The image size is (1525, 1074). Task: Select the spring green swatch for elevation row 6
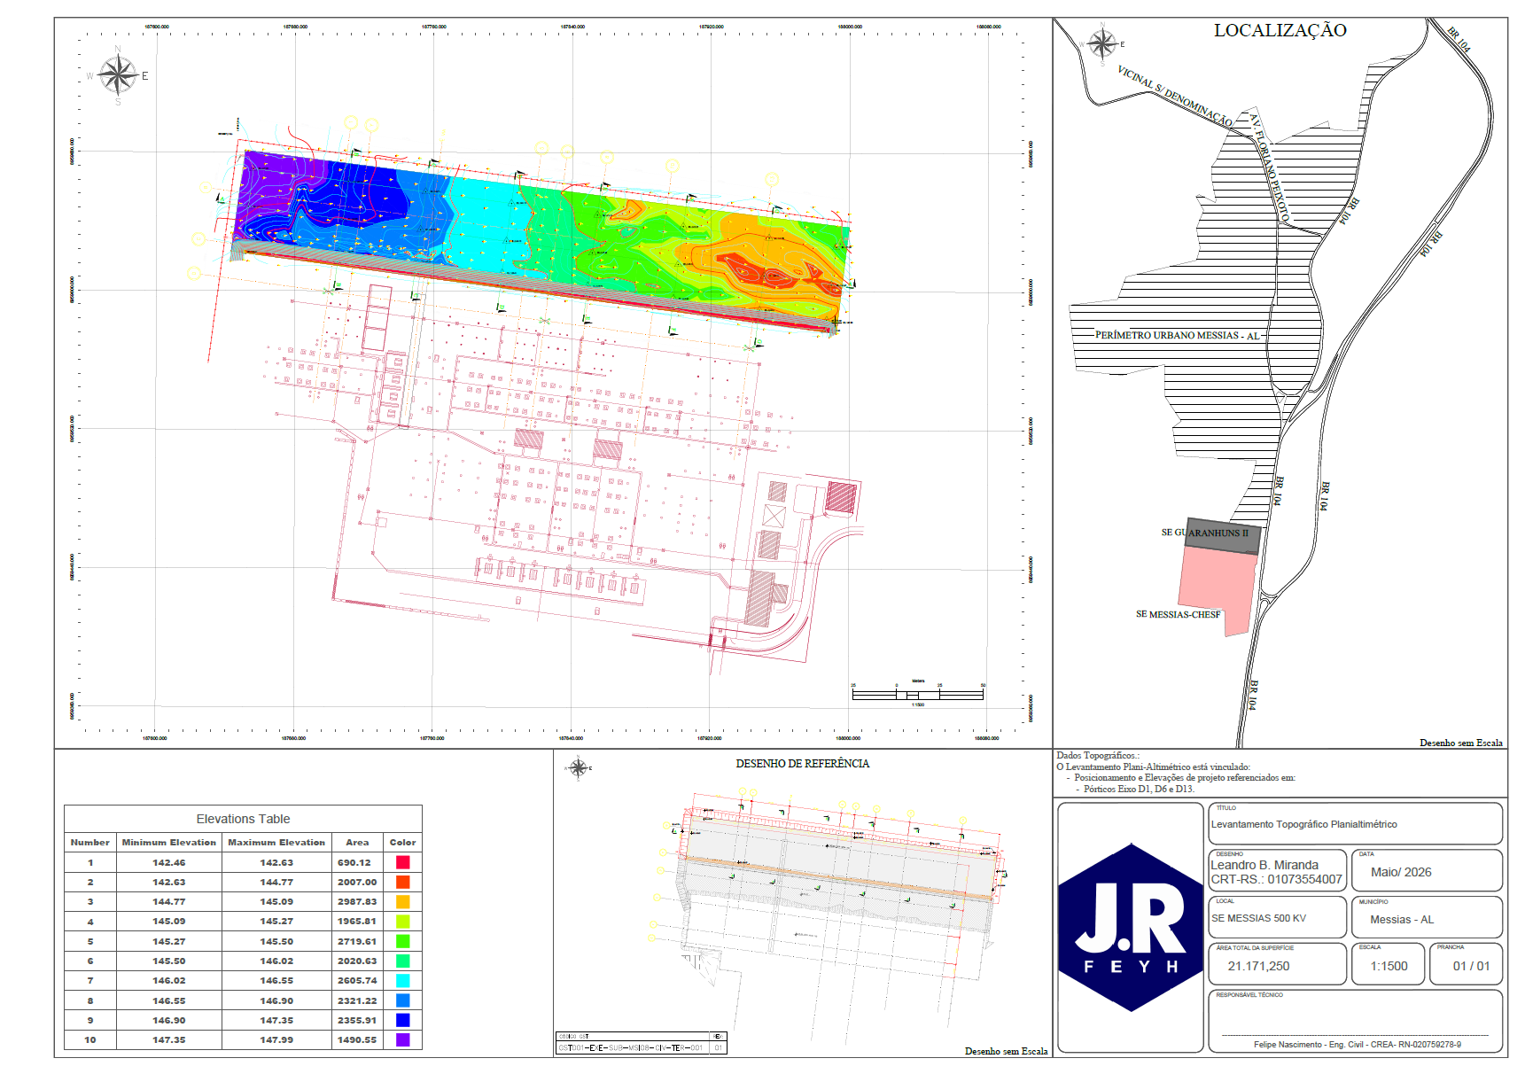click(402, 961)
